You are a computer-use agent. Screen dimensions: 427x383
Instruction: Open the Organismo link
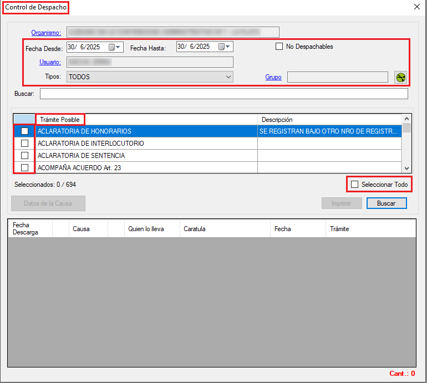click(x=46, y=33)
